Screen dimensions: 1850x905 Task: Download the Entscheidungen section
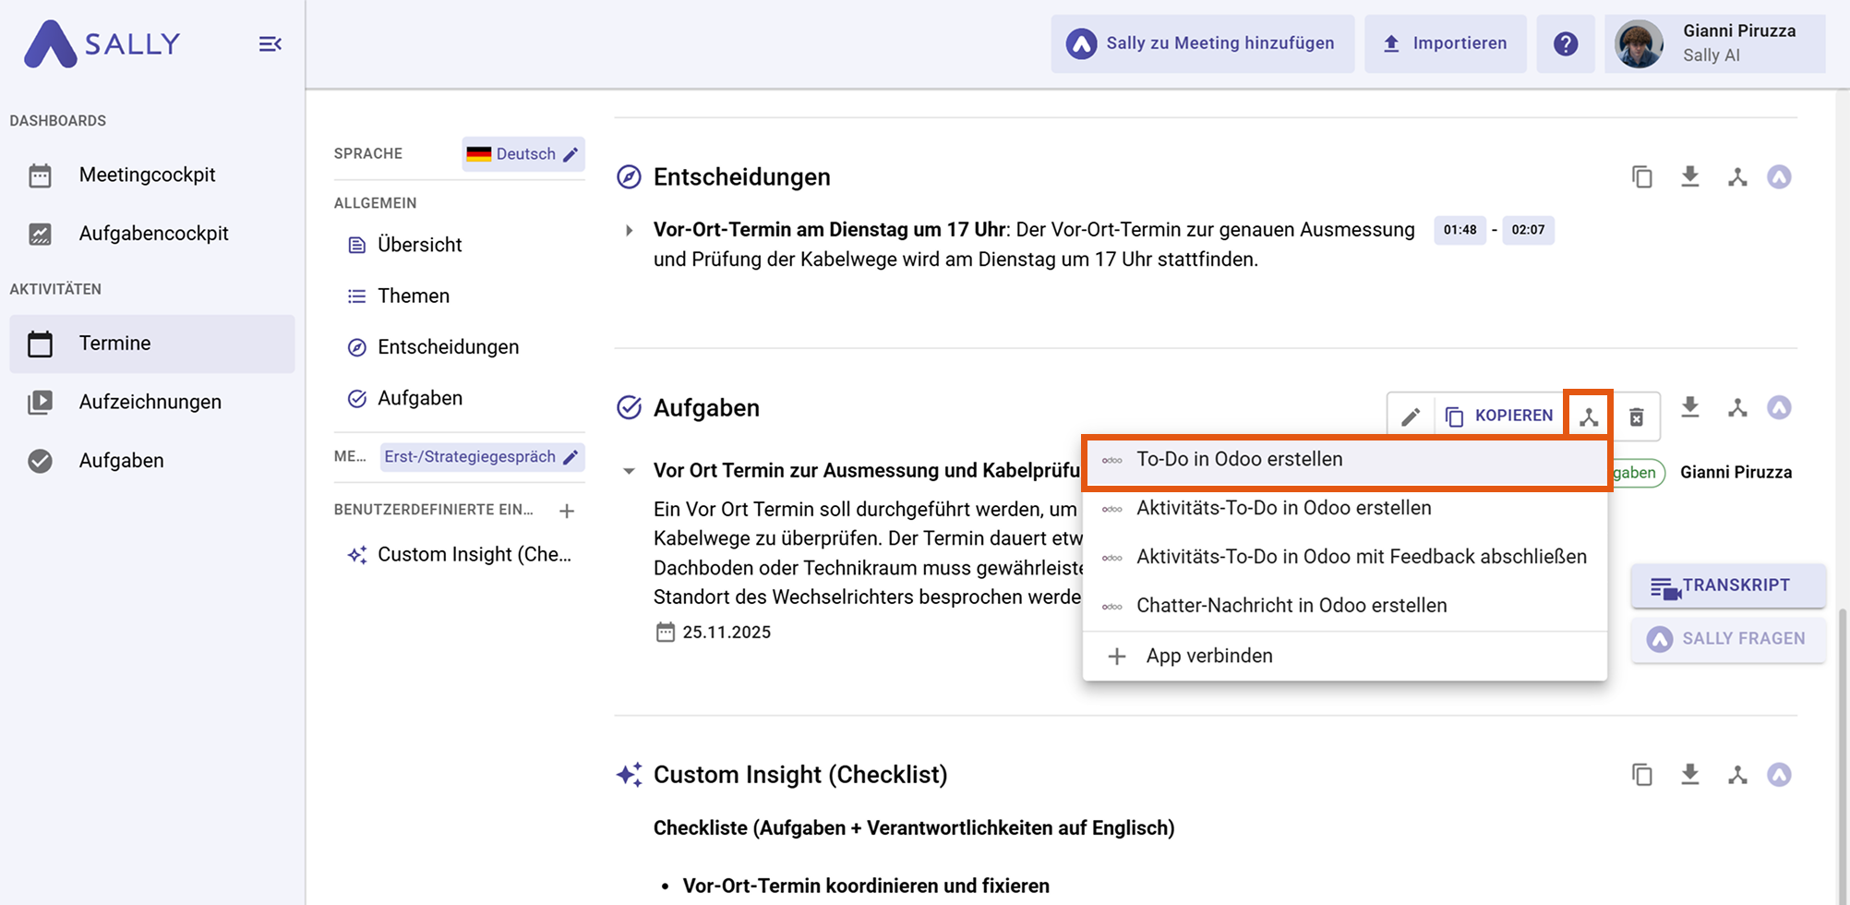coord(1689,176)
